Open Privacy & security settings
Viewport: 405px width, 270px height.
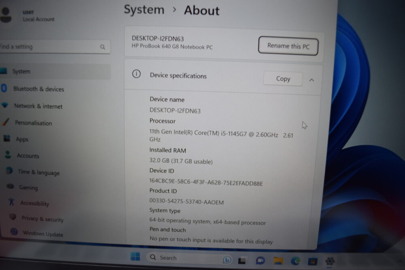coord(43,219)
